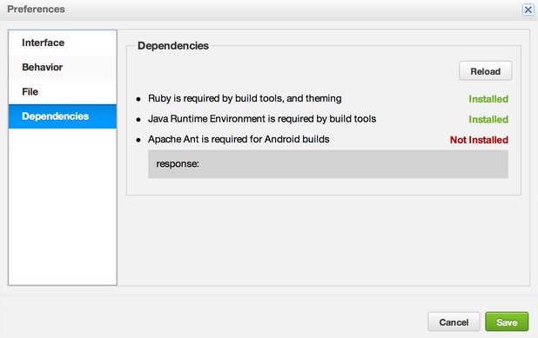Cancel the preferences changes
The image size is (538, 338).
[454, 321]
